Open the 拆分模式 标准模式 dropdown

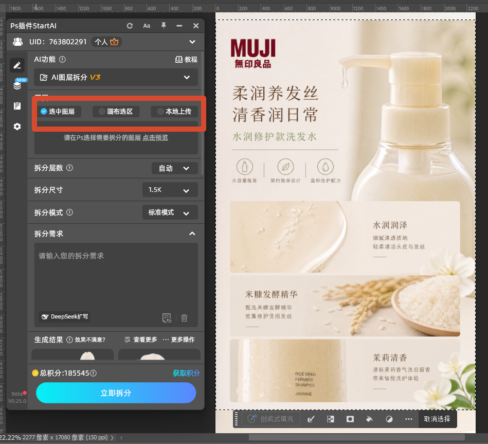tap(170, 212)
